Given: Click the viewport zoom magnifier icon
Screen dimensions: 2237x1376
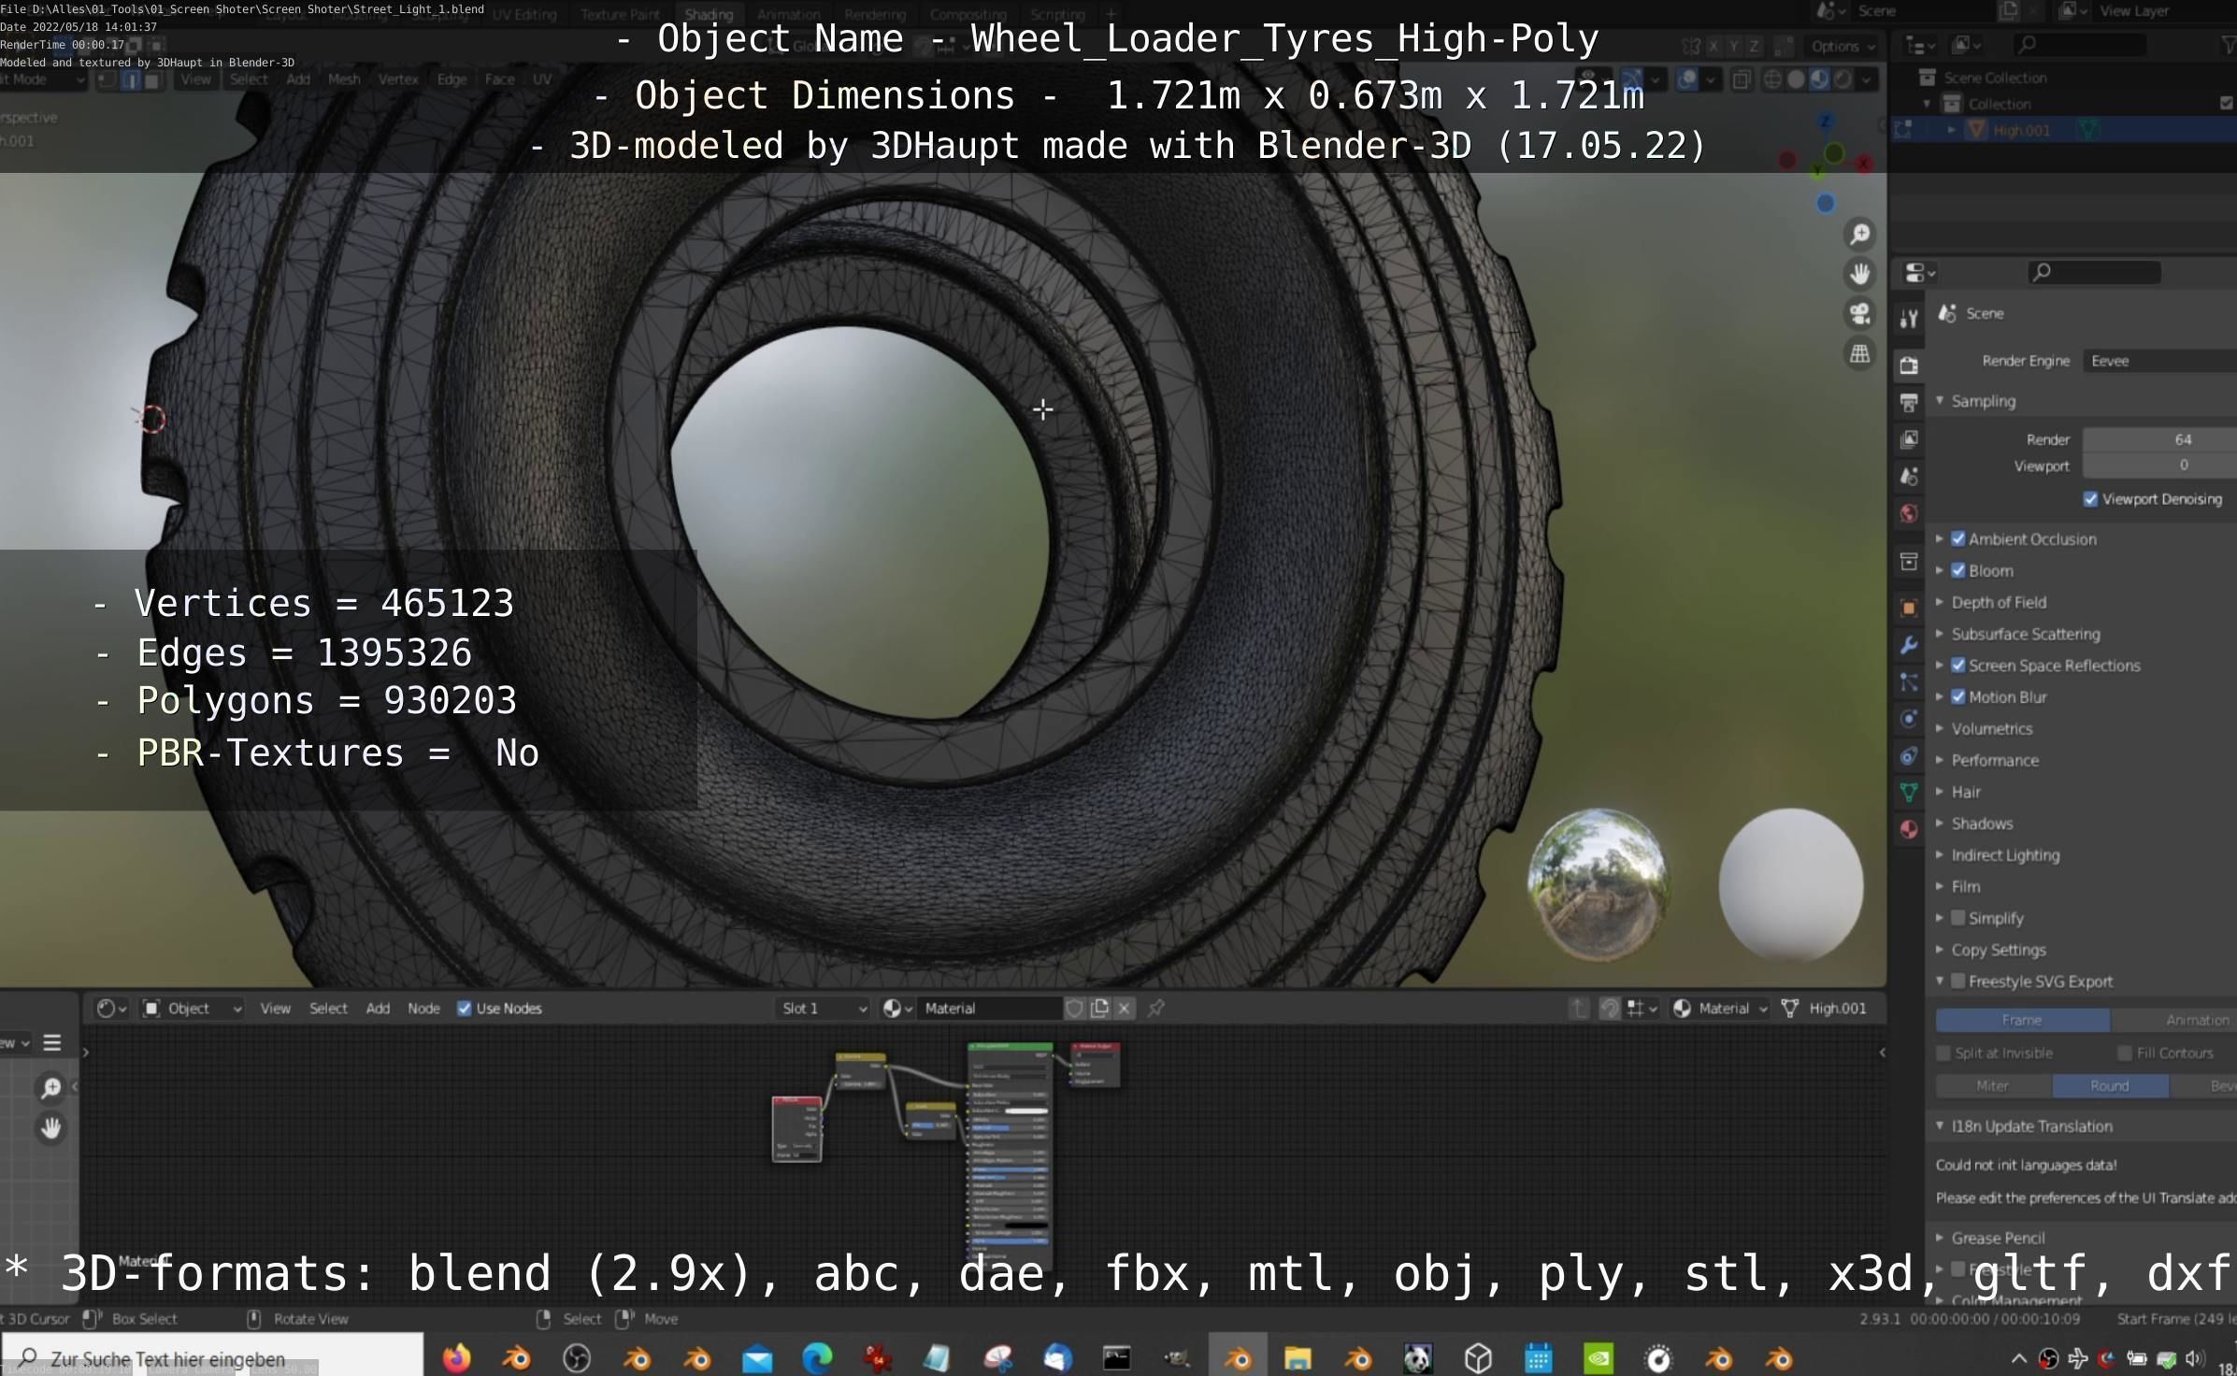Looking at the screenshot, I should 1859,234.
